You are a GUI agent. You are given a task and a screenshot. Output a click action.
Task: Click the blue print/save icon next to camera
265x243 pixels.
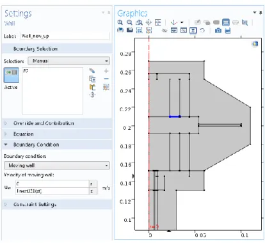[x=228, y=31]
